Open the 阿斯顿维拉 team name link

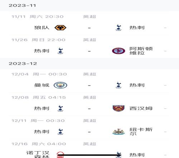click(x=141, y=51)
